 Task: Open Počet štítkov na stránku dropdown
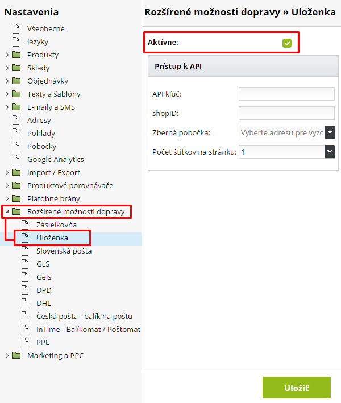click(x=330, y=152)
